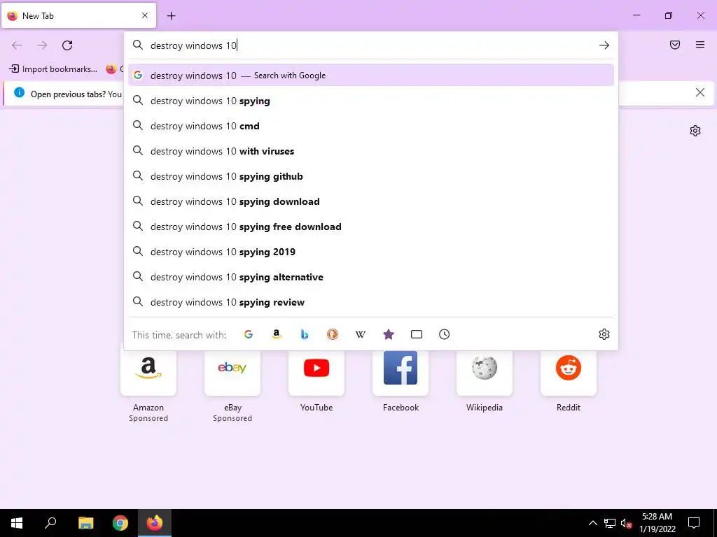The height and width of the screenshot is (537, 717).
Task: Open File Explorer from taskbar
Action: (x=85, y=523)
